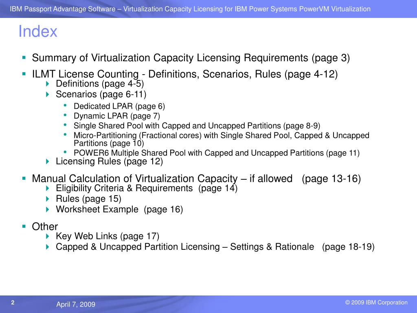Click arrow bullet beside 'Worksheet Example'
The height and width of the screenshot is (313, 417).
tap(48, 209)
